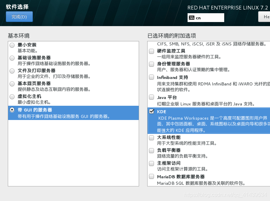Click the 完成(D) done button
The width and height of the screenshot is (270, 201).
19,17
